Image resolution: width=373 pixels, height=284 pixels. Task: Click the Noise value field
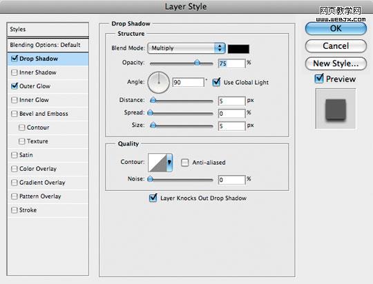point(231,180)
